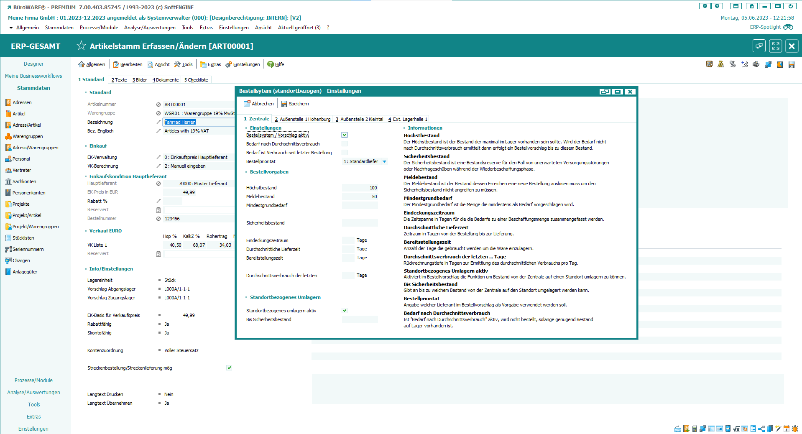Image resolution: width=802 pixels, height=434 pixels.
Task: Click the orange bug icon at bottom right
Action: pyautogui.click(x=795, y=429)
